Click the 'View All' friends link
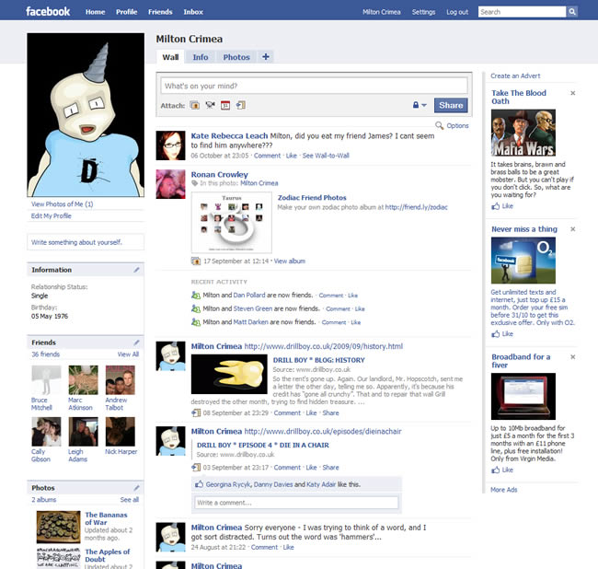This screenshot has height=569, width=598. [128, 354]
